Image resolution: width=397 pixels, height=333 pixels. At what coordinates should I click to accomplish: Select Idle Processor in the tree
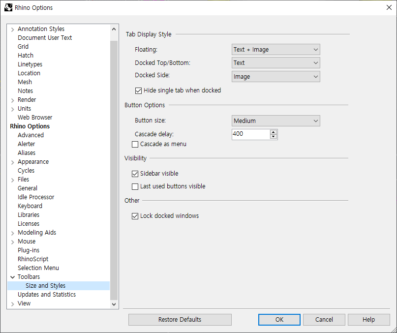click(36, 197)
